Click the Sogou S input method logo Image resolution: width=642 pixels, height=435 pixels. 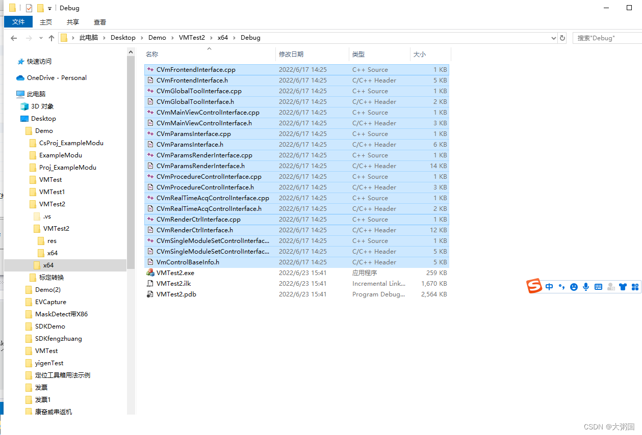coord(534,286)
